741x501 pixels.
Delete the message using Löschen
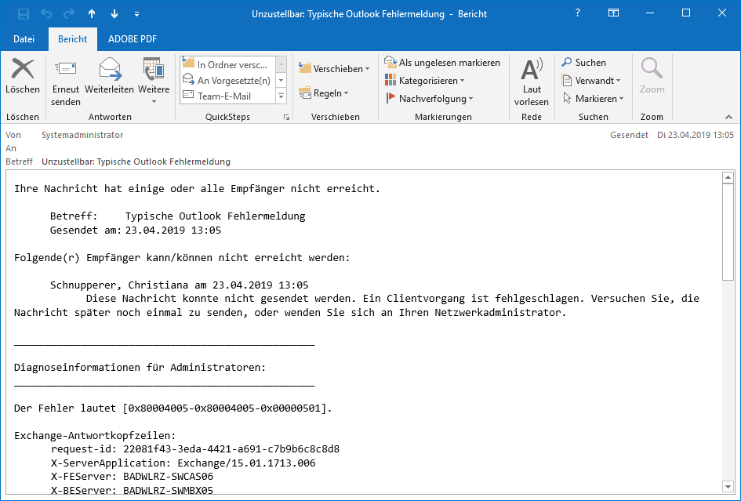[x=23, y=78]
